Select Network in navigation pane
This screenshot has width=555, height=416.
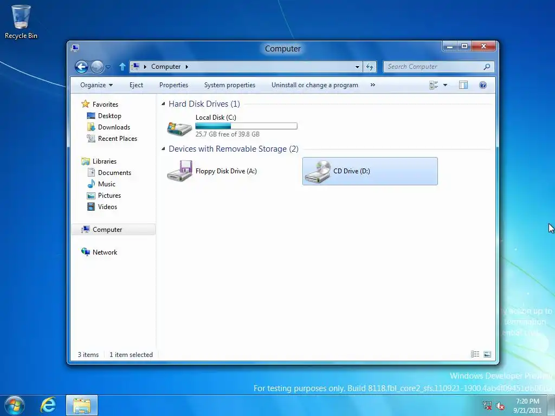pos(105,252)
